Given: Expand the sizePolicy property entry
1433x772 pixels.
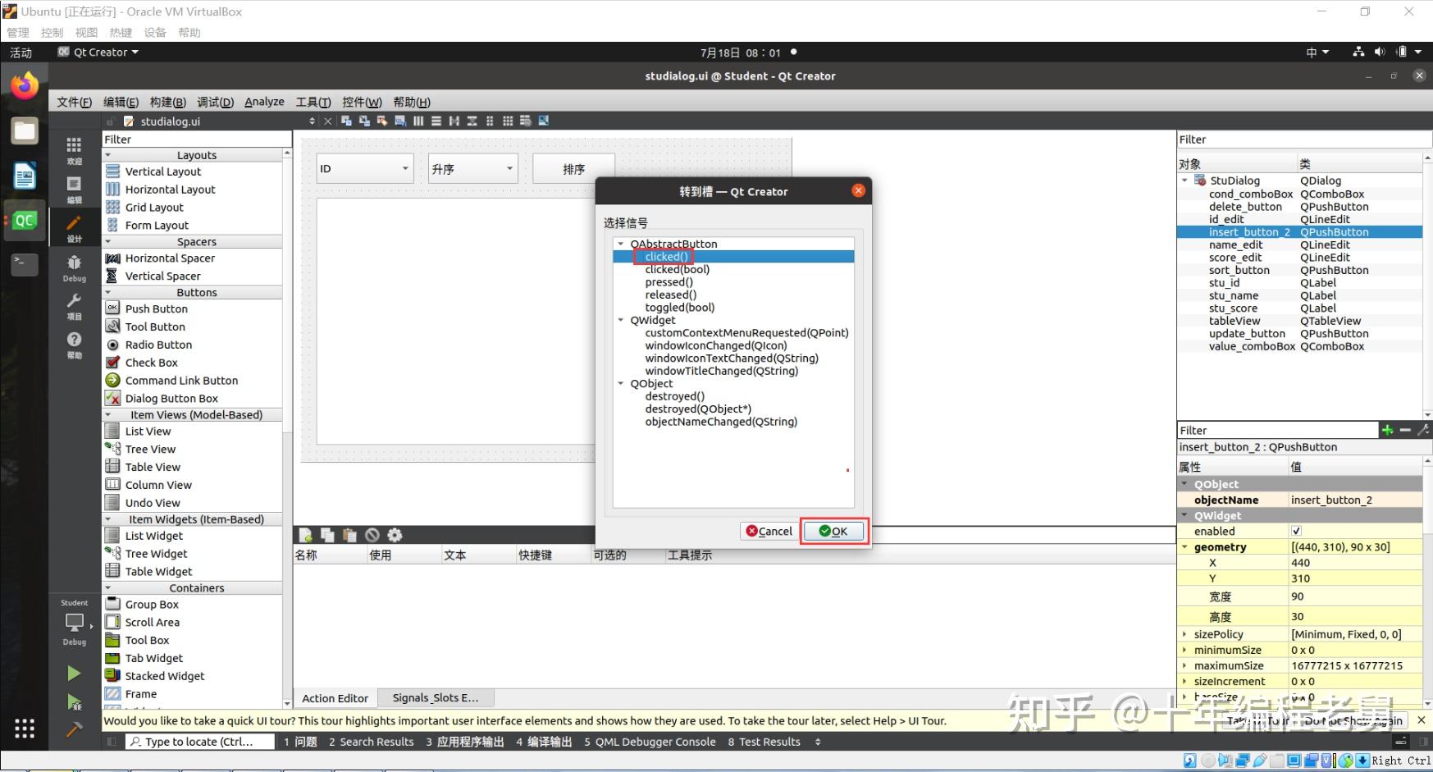Looking at the screenshot, I should [x=1184, y=633].
